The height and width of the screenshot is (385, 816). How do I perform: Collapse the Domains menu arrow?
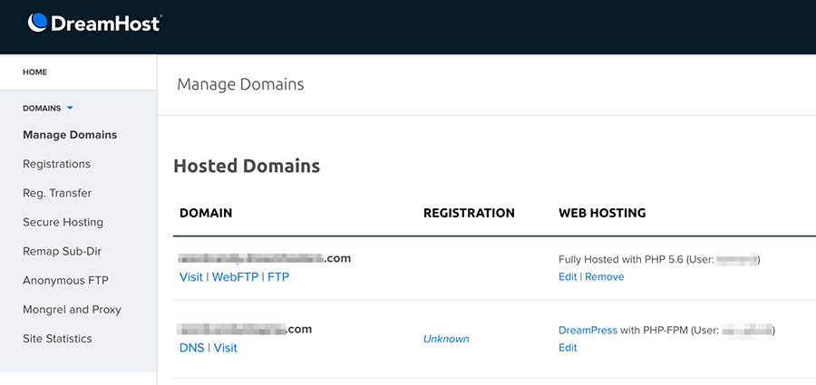click(70, 108)
